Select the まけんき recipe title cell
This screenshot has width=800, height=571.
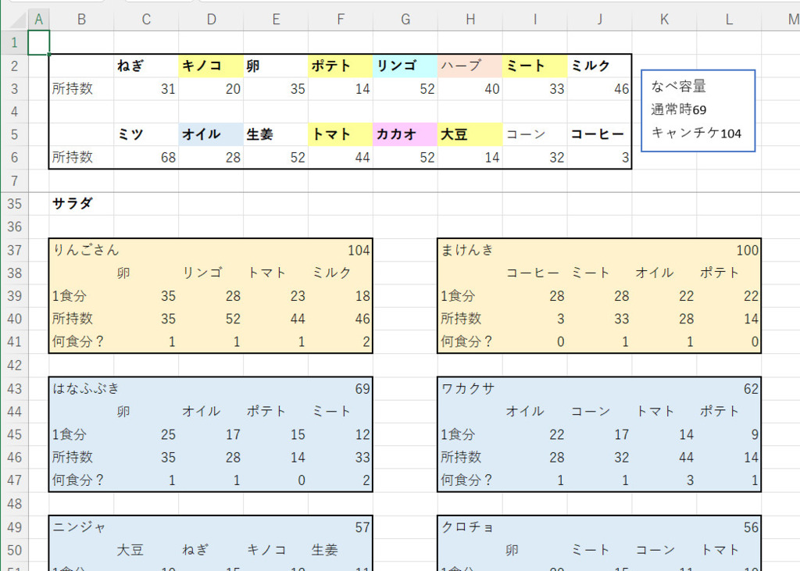click(x=467, y=250)
